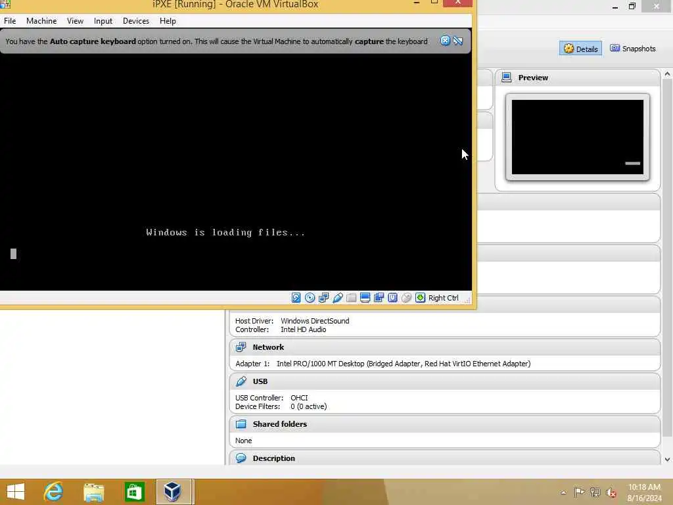Viewport: 673px width, 505px height.
Task: Open the network adapter status icon
Action: (323, 298)
